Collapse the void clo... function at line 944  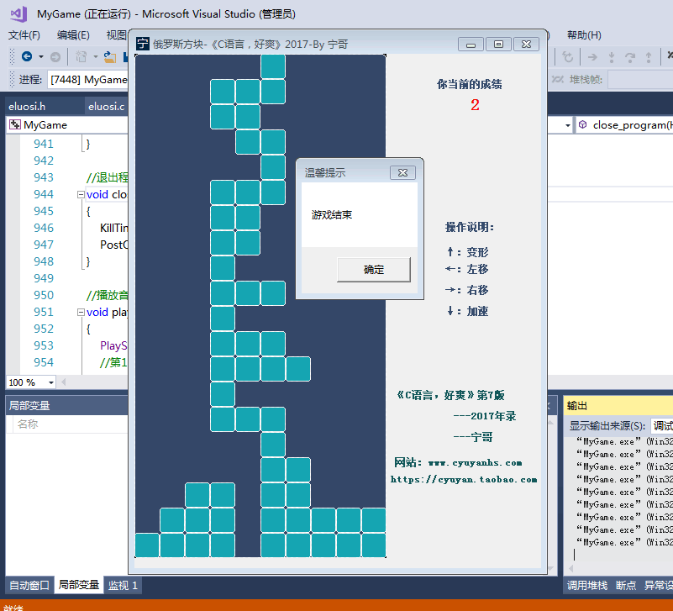[81, 194]
